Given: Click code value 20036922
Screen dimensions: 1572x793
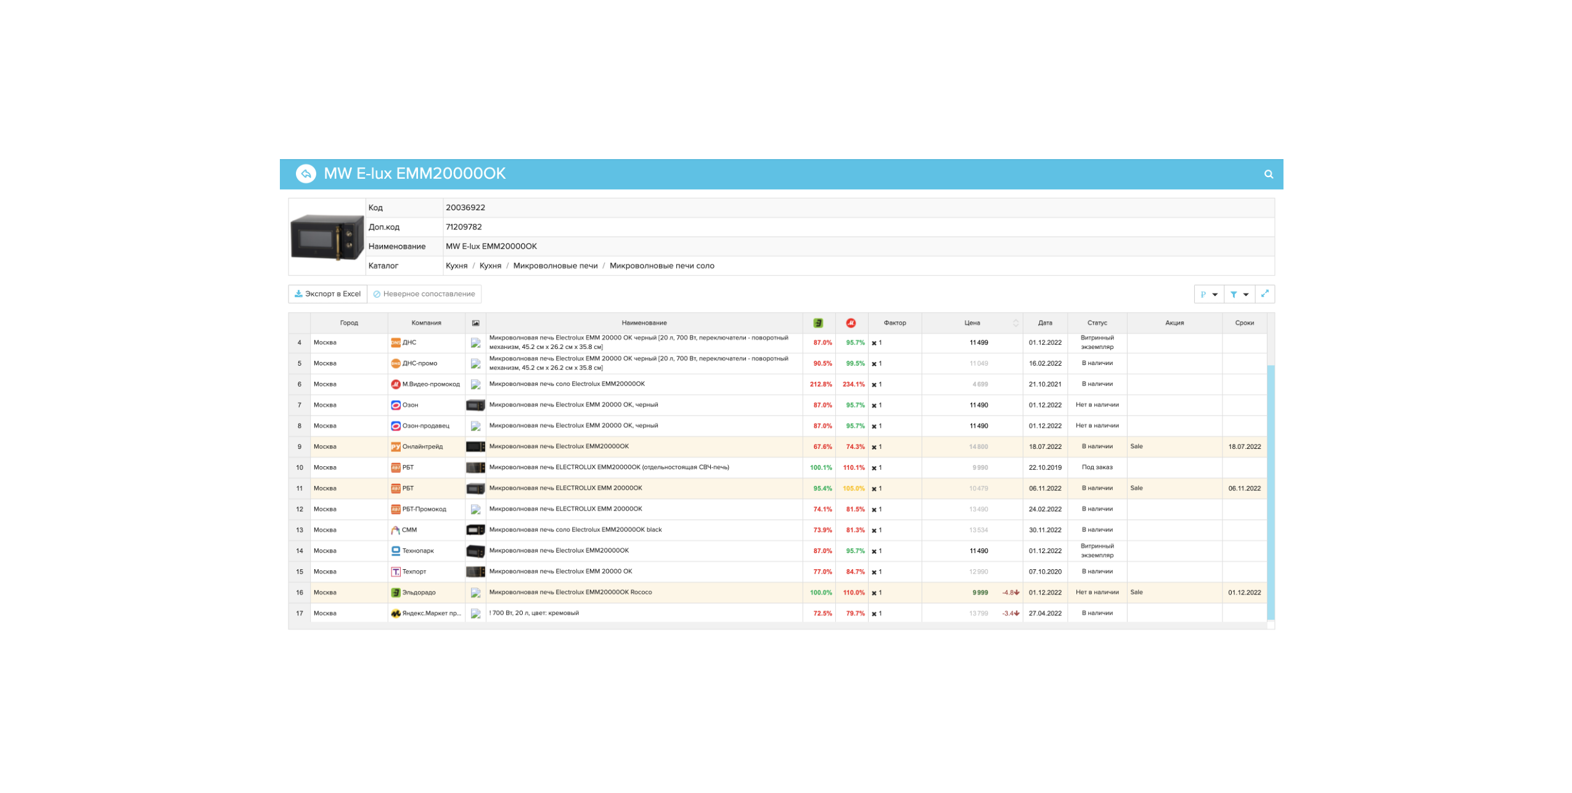Looking at the screenshot, I should click(x=465, y=208).
